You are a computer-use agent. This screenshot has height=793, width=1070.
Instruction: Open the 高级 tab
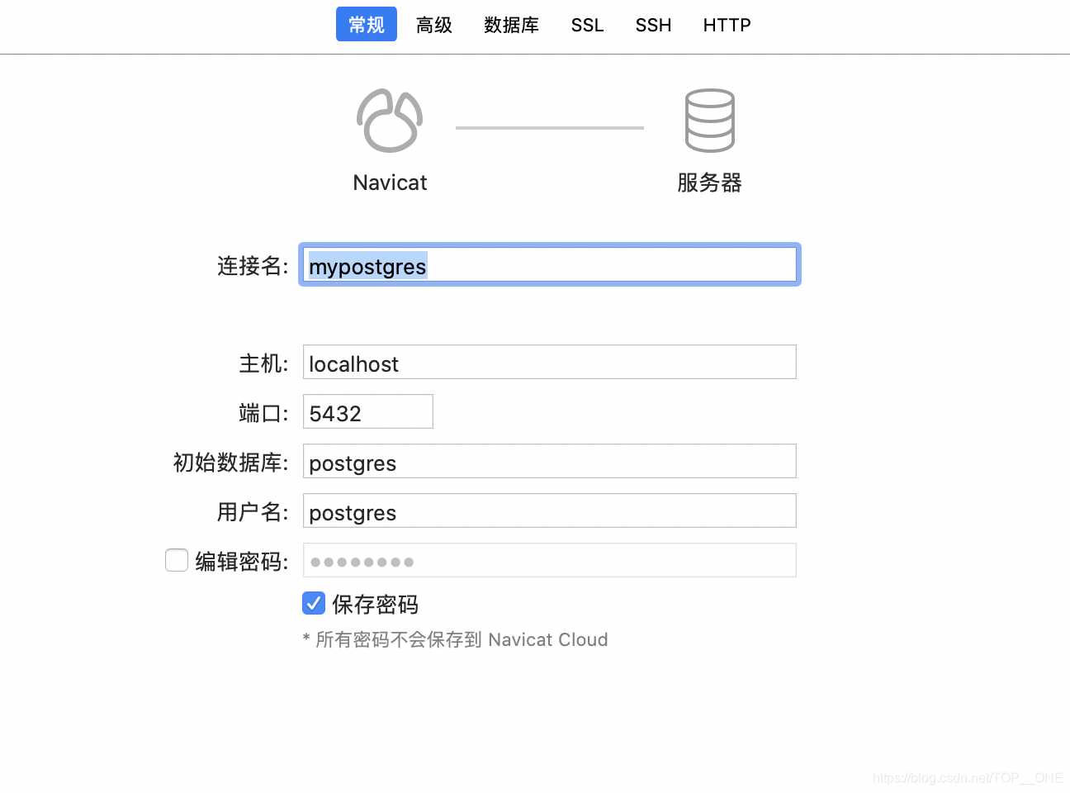[434, 25]
